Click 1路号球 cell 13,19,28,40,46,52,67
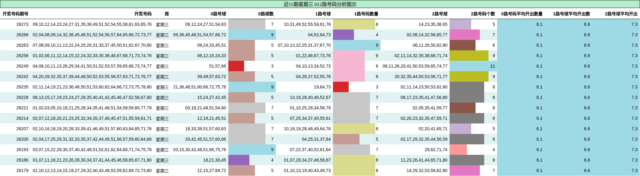Screen dimensions: 640x176 310,97
